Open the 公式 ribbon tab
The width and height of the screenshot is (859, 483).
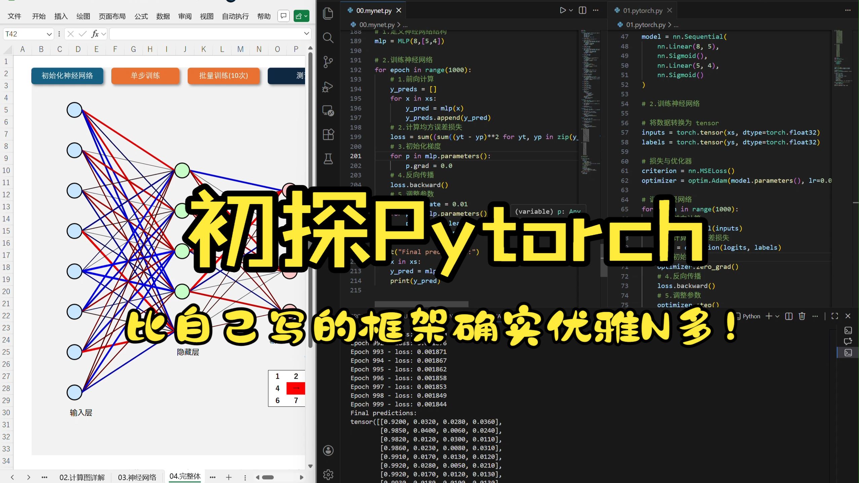[x=141, y=16]
